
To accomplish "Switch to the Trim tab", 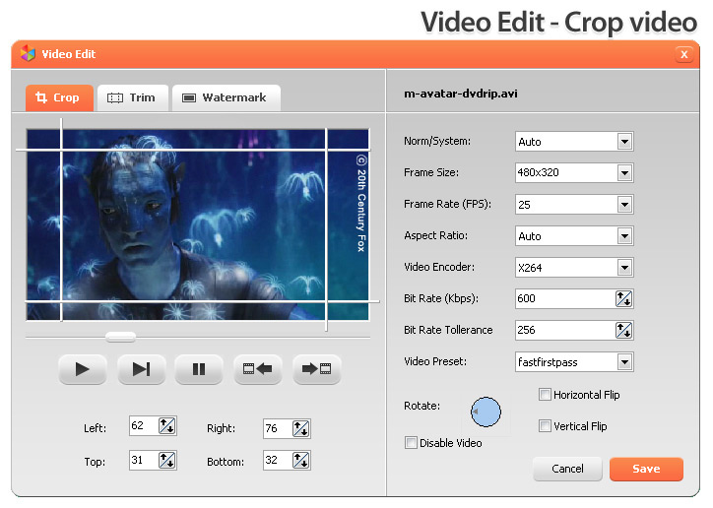I will [x=133, y=97].
